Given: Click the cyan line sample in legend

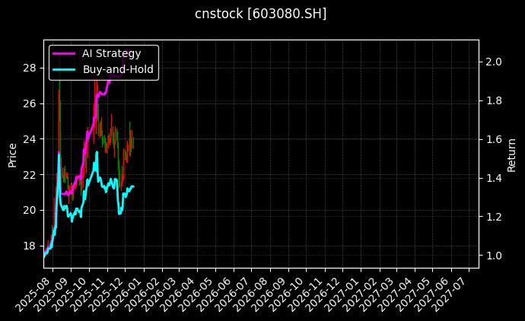Looking at the screenshot, I should point(63,69).
